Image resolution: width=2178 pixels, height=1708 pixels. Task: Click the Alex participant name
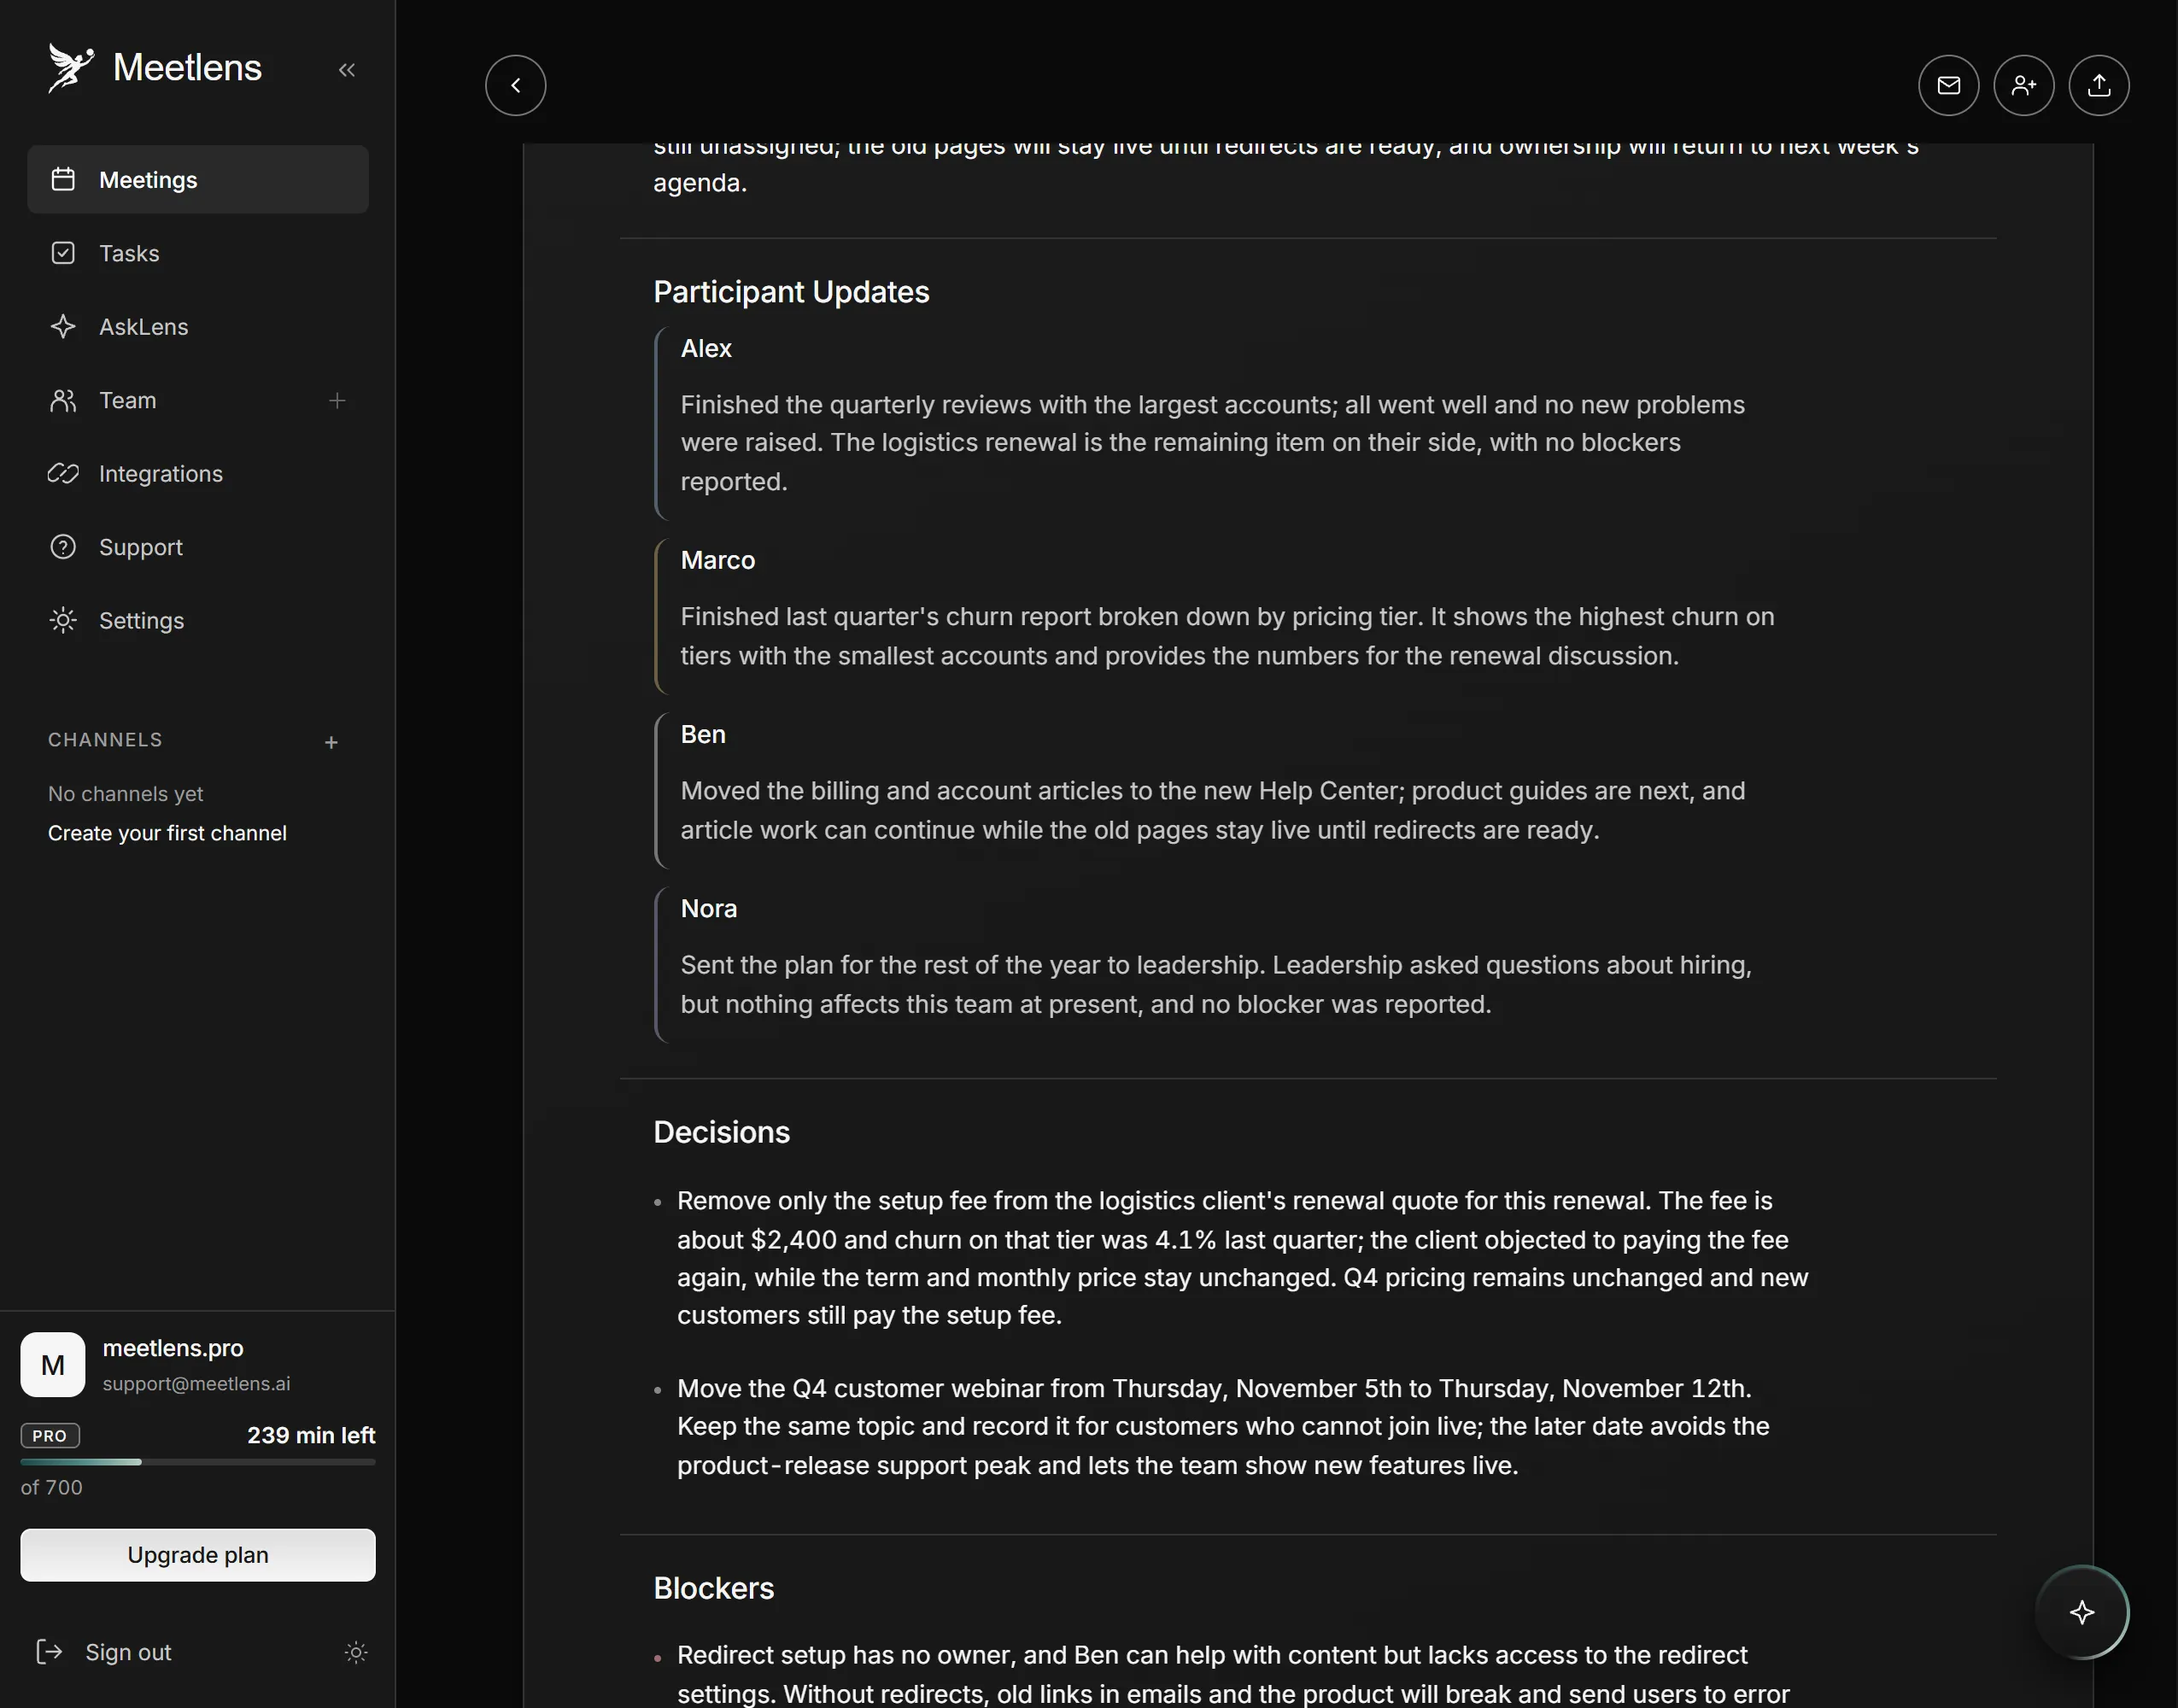(706, 349)
